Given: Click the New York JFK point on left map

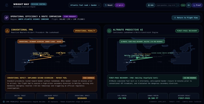Looking at the screenshot, I should click(x=29, y=61).
